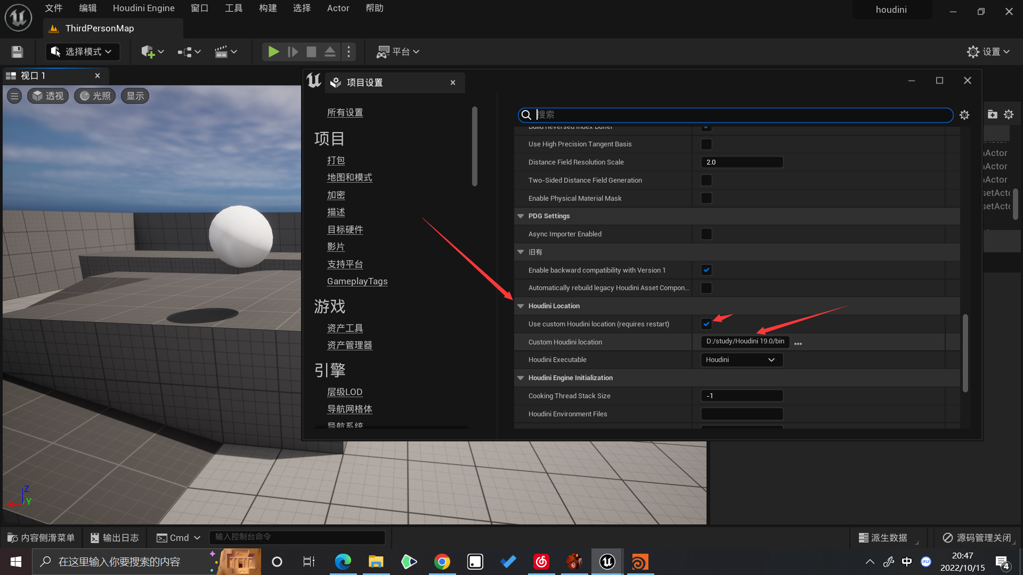The image size is (1023, 575).
Task: Open the 平台 platforms dropdown
Action: point(398,52)
